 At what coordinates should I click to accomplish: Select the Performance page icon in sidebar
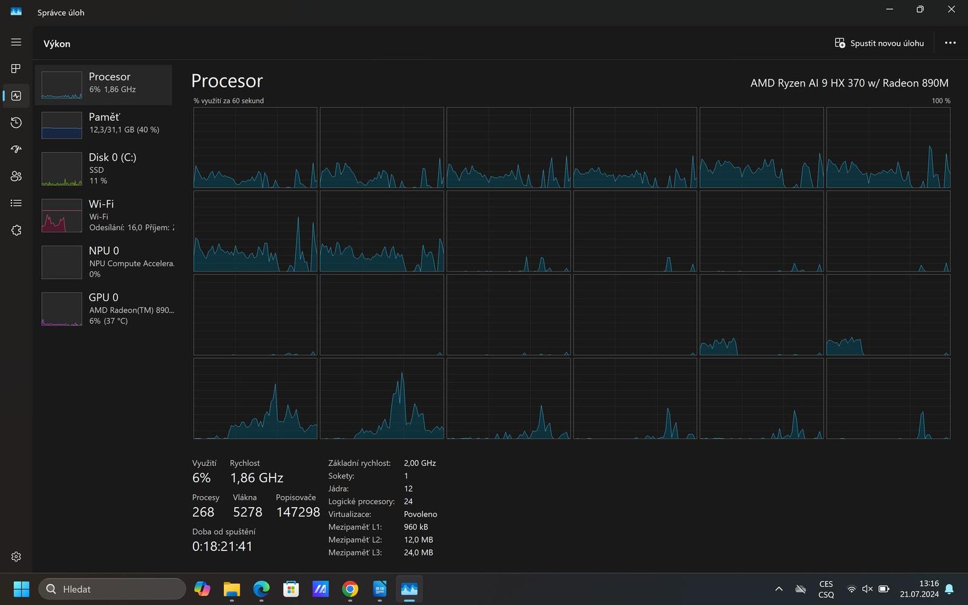(x=16, y=96)
